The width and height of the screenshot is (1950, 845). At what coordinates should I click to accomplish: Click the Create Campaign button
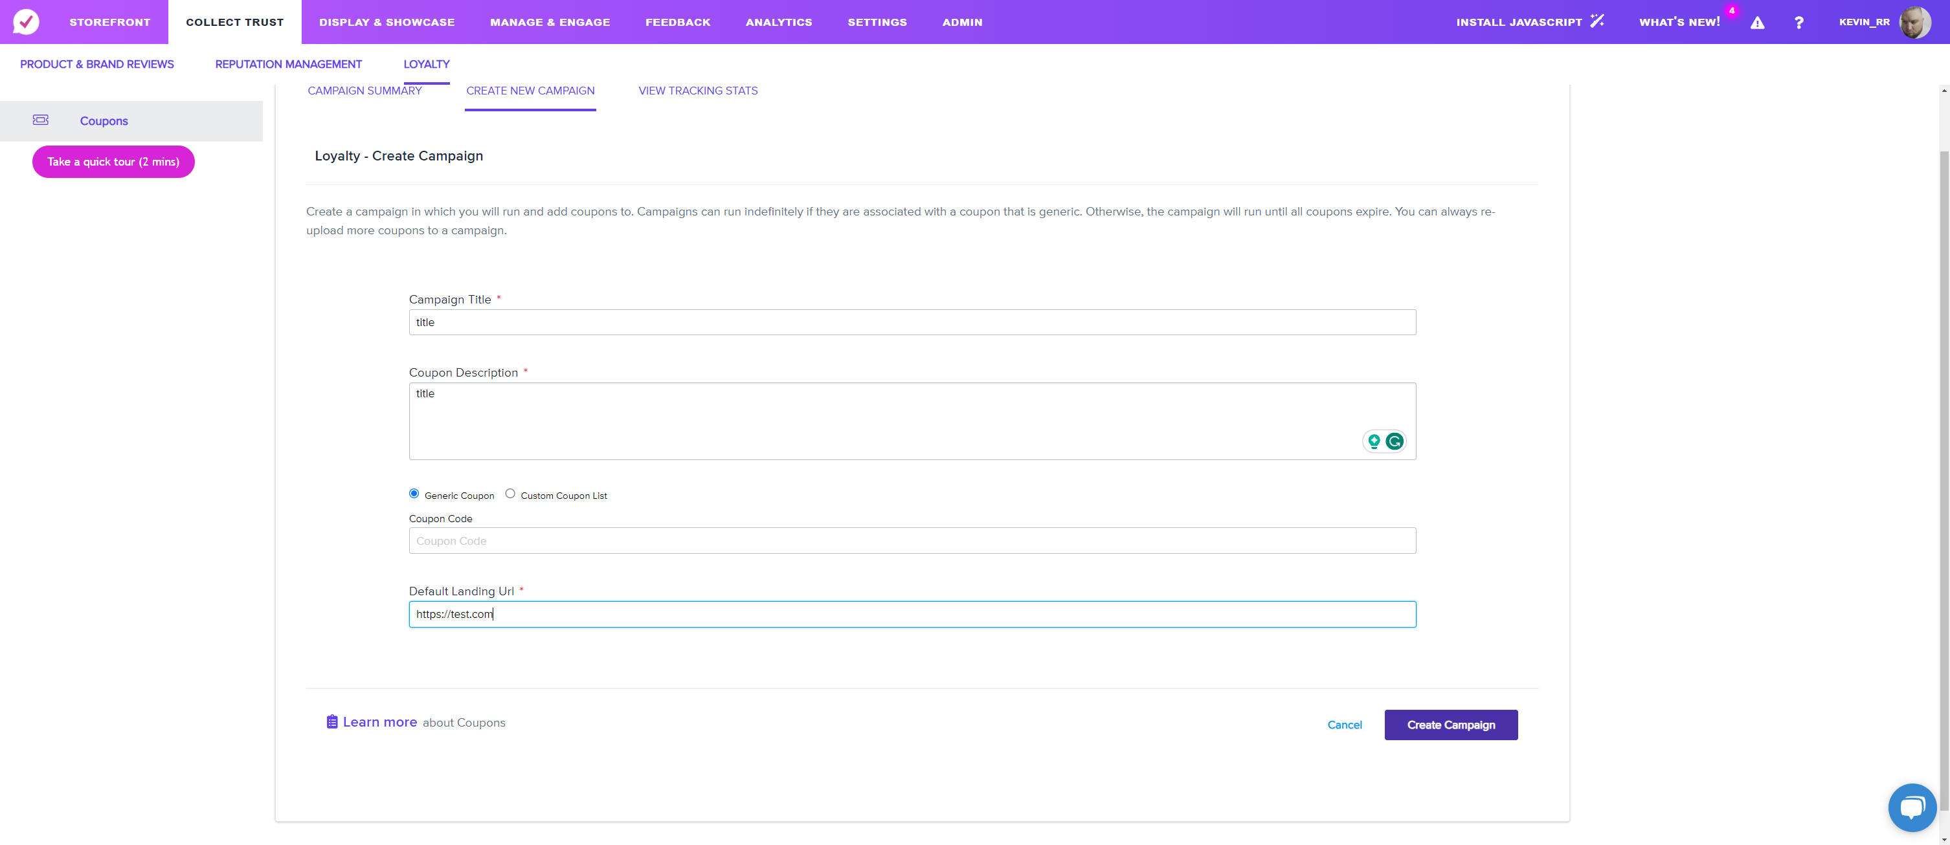pyautogui.click(x=1450, y=725)
